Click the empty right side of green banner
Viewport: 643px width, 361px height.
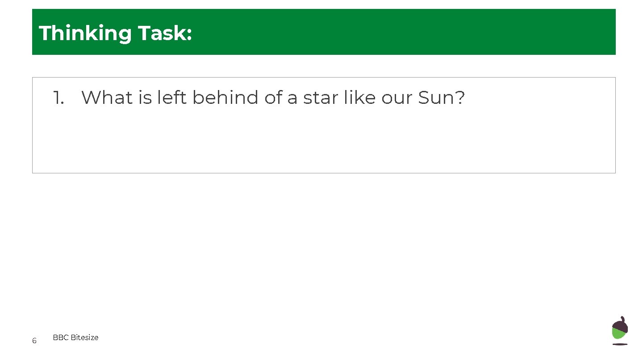click(402, 32)
